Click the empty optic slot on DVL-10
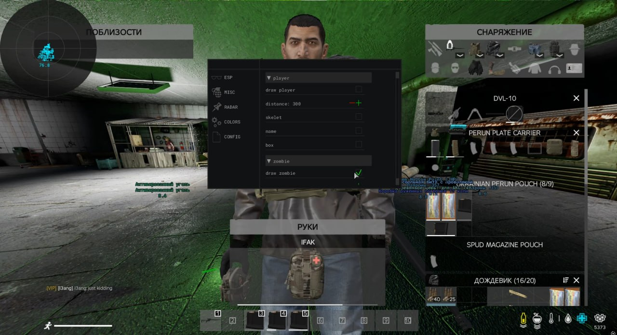 click(x=514, y=114)
